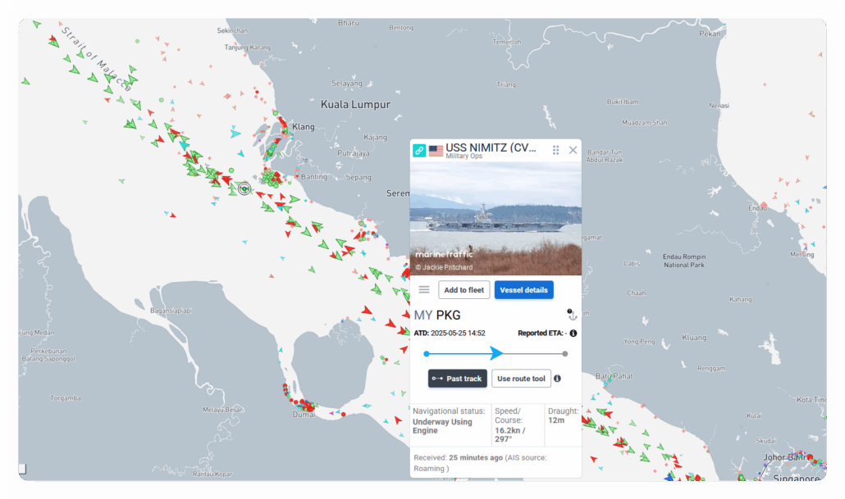Image resolution: width=845 pixels, height=499 pixels.
Task: Click the Kuala Lumpur city label on map
Action: tap(355, 105)
